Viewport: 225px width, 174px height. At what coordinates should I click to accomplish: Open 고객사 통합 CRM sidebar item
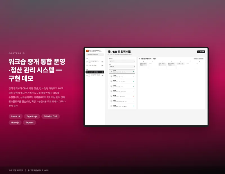pyautogui.click(x=95, y=65)
